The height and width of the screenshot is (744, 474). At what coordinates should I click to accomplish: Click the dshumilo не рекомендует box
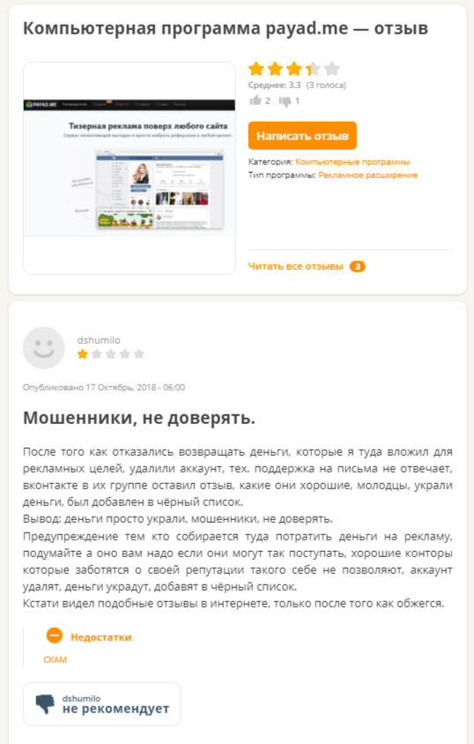click(102, 704)
